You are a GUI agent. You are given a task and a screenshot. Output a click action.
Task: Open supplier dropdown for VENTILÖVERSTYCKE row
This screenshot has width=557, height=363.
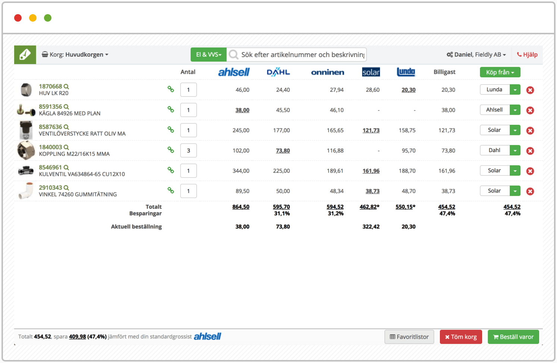[x=515, y=130]
